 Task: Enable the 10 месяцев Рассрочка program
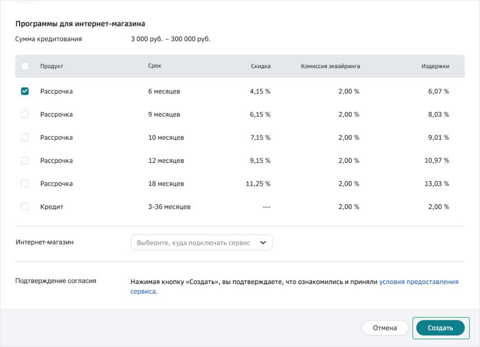25,137
